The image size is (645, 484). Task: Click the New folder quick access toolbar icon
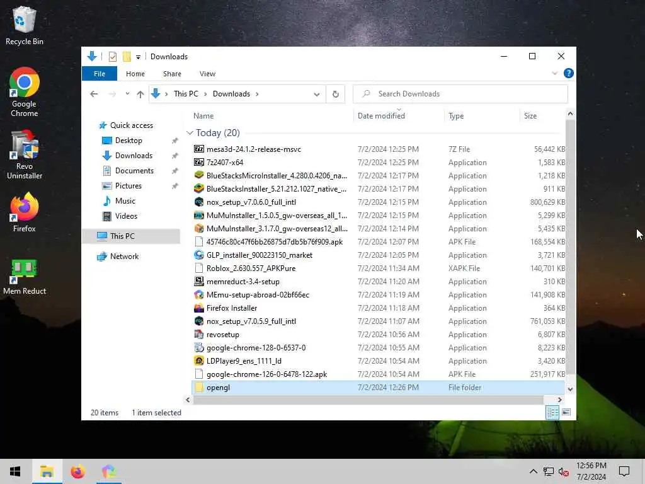pyautogui.click(x=127, y=56)
